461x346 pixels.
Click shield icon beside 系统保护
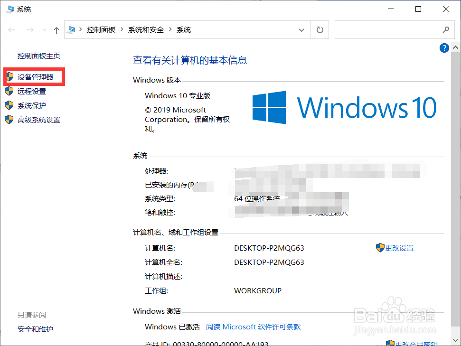9,105
